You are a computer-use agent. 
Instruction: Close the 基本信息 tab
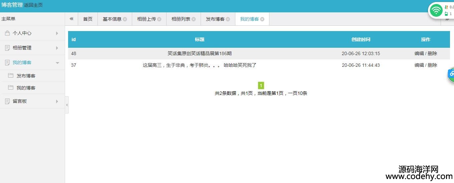coord(125,19)
